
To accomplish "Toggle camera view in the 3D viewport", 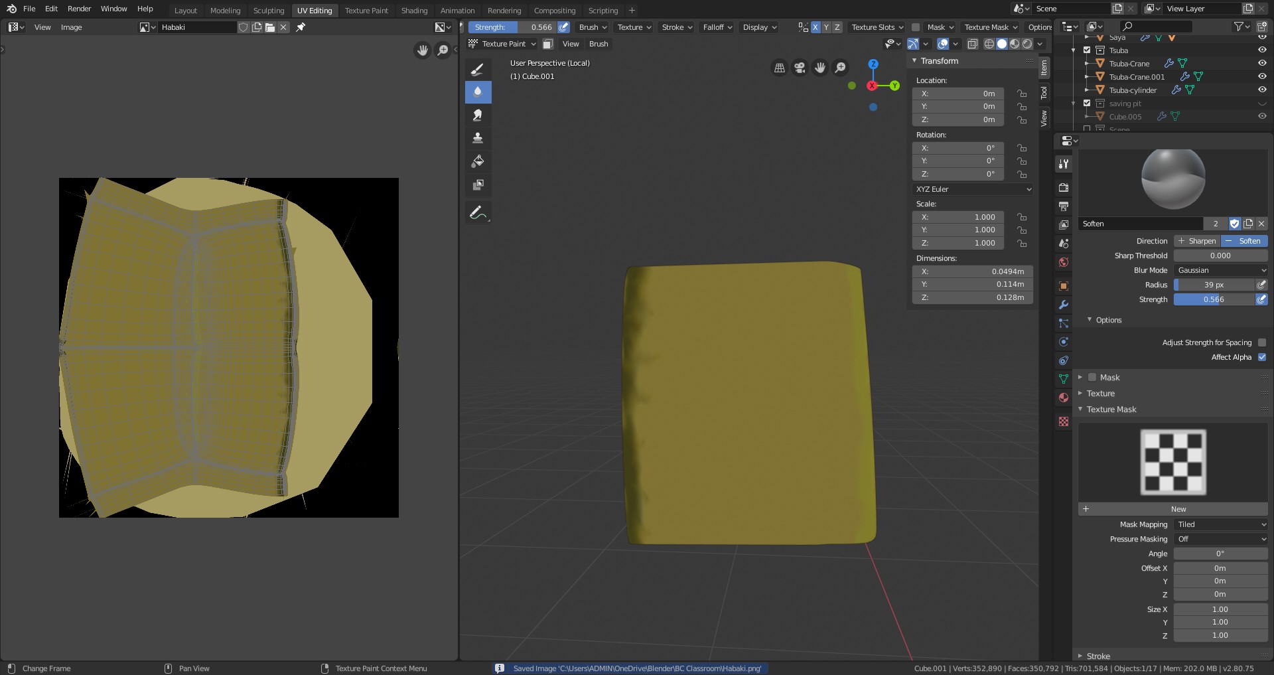I will pos(800,68).
